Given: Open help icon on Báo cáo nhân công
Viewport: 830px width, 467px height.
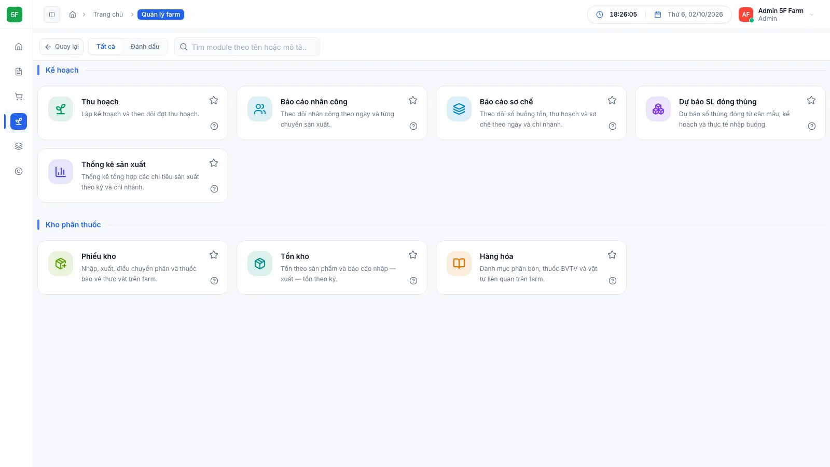Looking at the screenshot, I should pyautogui.click(x=413, y=126).
